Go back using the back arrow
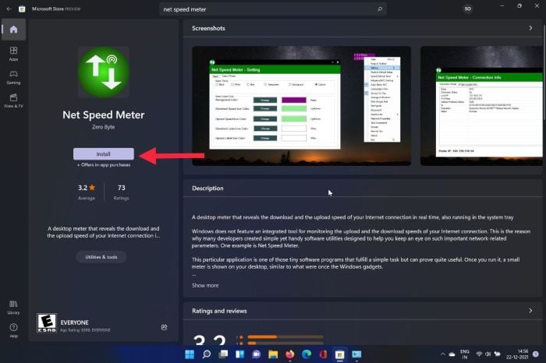546x363 pixels. (x=9, y=9)
